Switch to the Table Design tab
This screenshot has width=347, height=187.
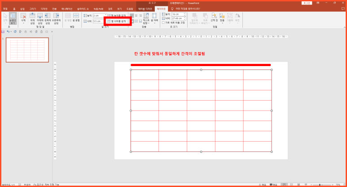coord(145,9)
